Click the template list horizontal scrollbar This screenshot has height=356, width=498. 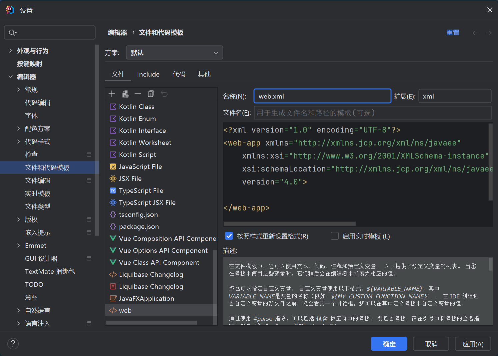click(x=151, y=323)
